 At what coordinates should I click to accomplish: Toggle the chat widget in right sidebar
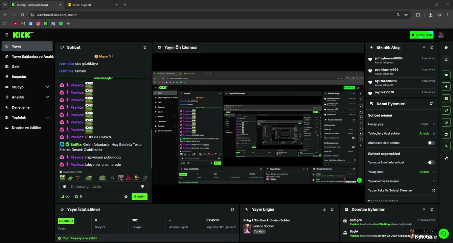coord(446,110)
